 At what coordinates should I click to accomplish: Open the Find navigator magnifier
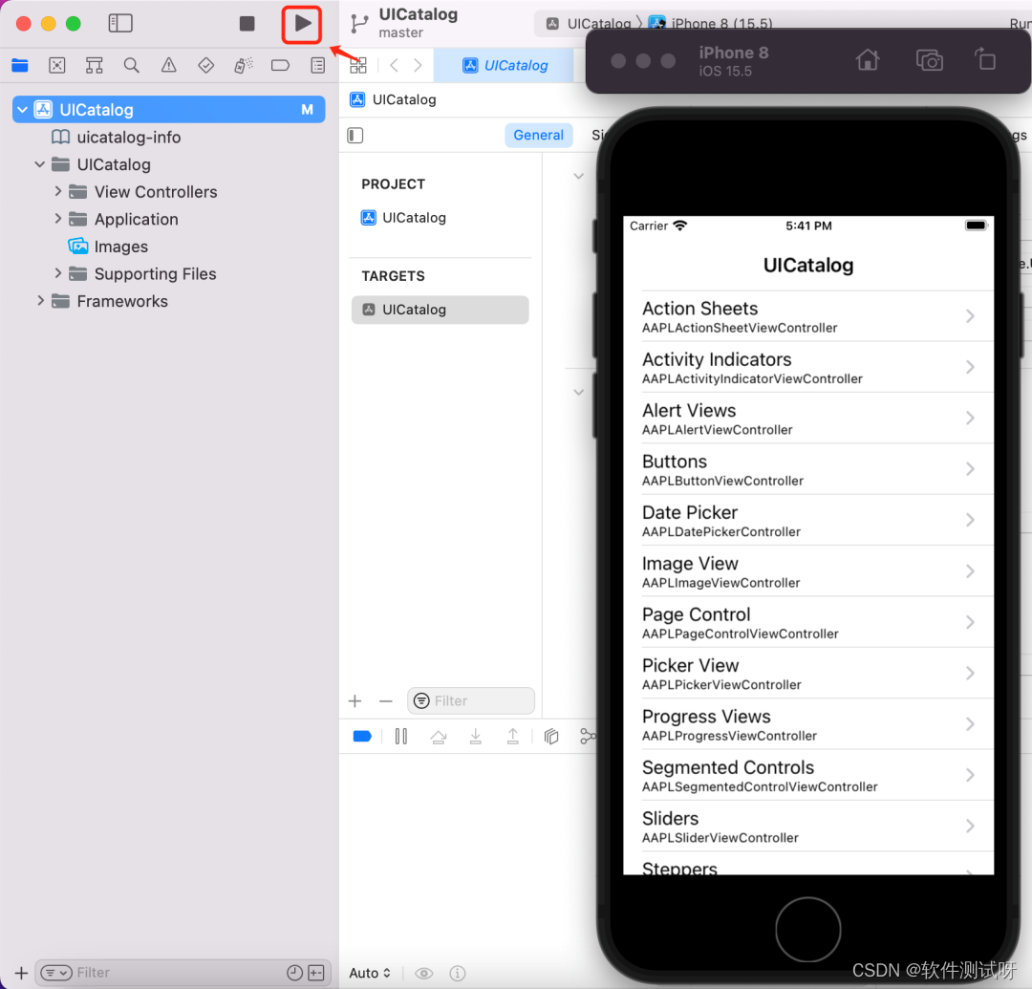coord(132,65)
